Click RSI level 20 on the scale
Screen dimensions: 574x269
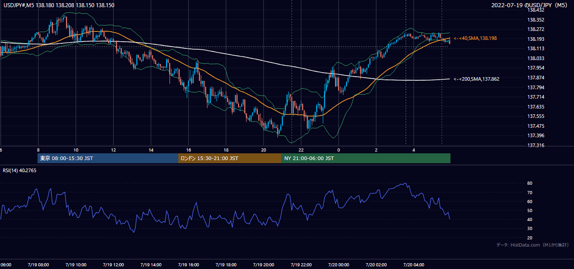pos(530,238)
